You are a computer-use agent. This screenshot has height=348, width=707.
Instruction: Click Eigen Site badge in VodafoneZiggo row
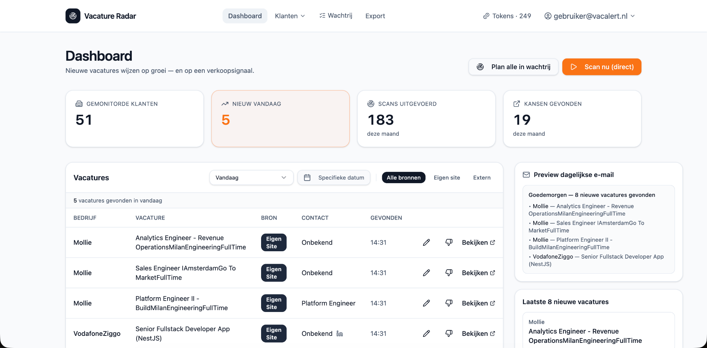tap(274, 334)
